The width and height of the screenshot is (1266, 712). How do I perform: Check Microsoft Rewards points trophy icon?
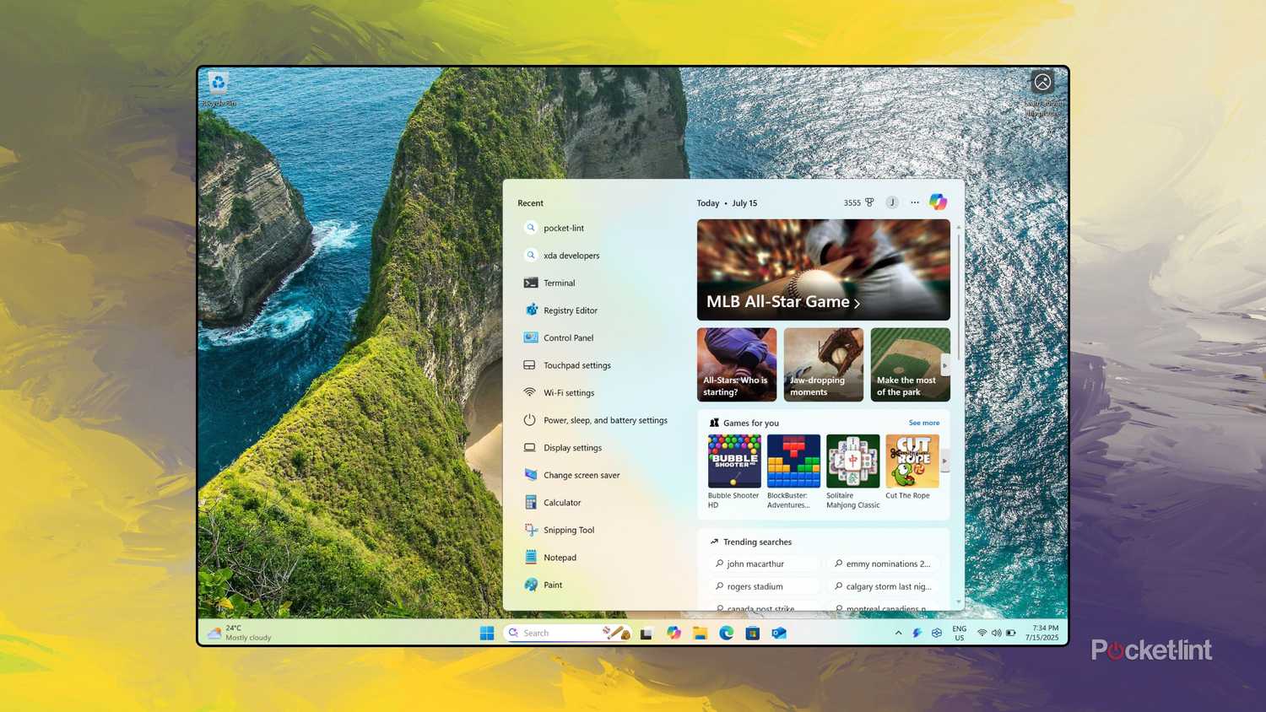click(x=869, y=202)
